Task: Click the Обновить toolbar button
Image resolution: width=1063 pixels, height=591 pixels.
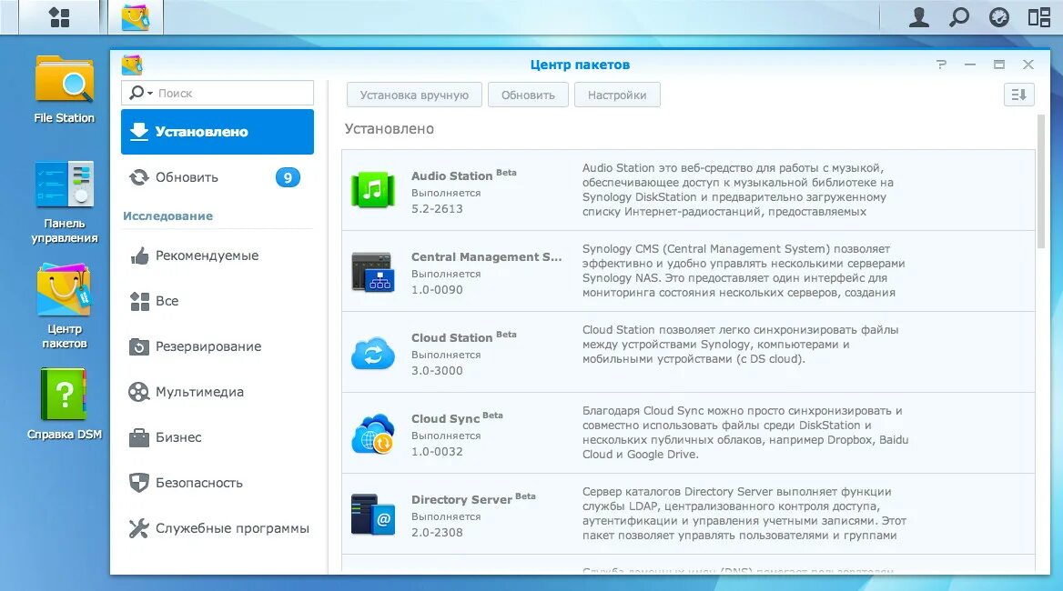Action: pyautogui.click(x=528, y=95)
